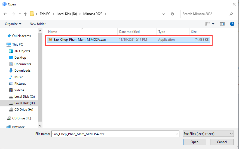
Task: Open Desktop in navigation pane
Action: pos(20,58)
